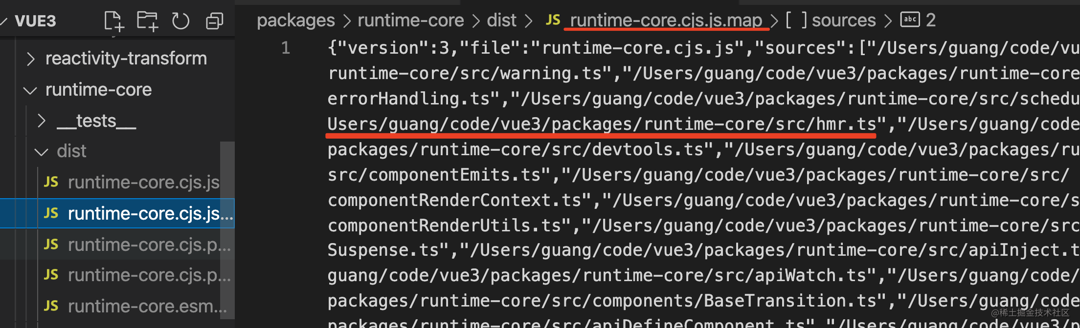This screenshot has width=1080, height=328.
Task: Click the New Folder icon in explorer
Action: point(147,21)
